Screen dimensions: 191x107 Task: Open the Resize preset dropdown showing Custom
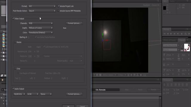tap(63, 56)
